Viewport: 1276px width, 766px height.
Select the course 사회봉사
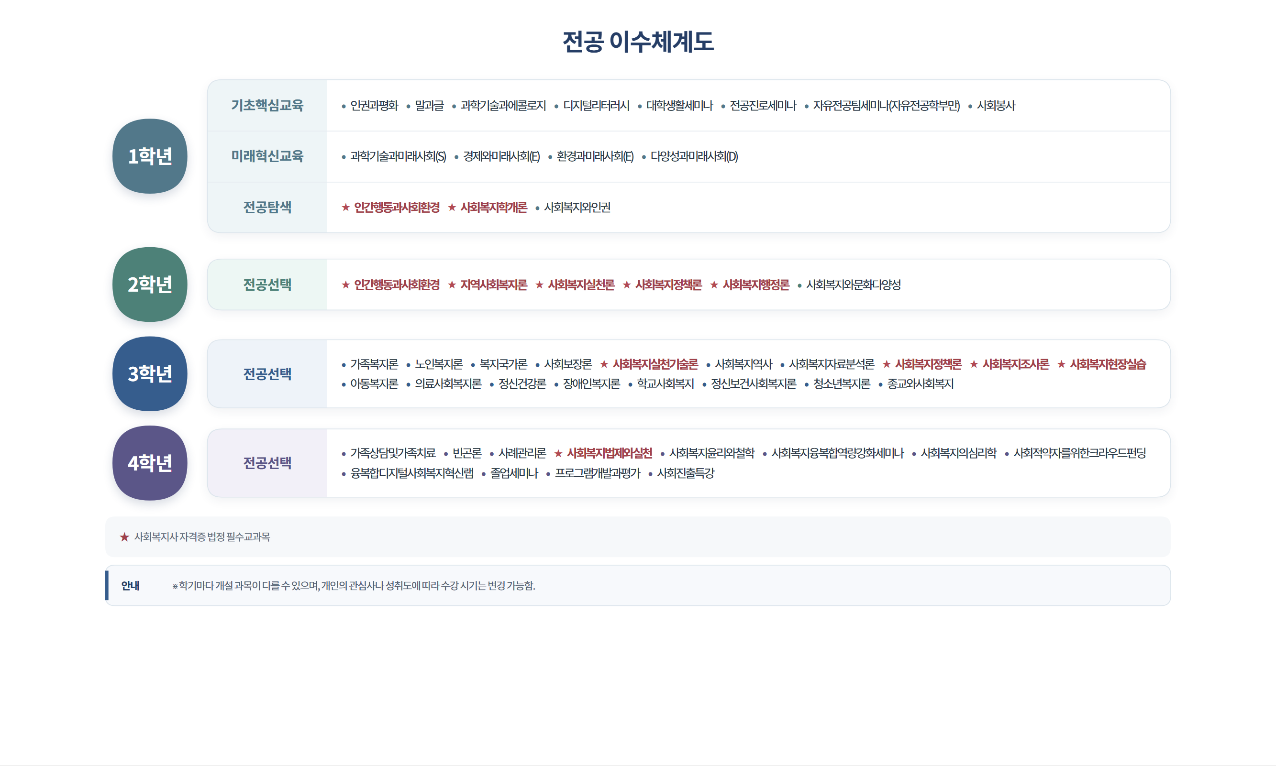pos(996,105)
